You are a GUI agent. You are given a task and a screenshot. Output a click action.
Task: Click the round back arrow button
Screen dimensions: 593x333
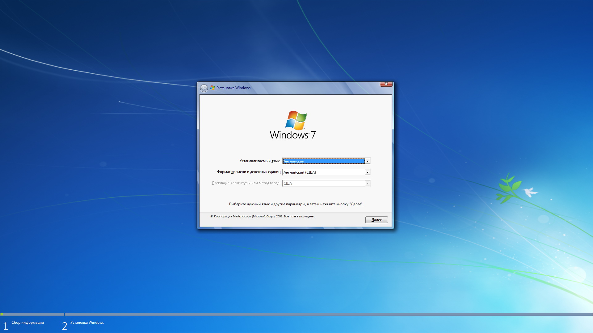(204, 88)
